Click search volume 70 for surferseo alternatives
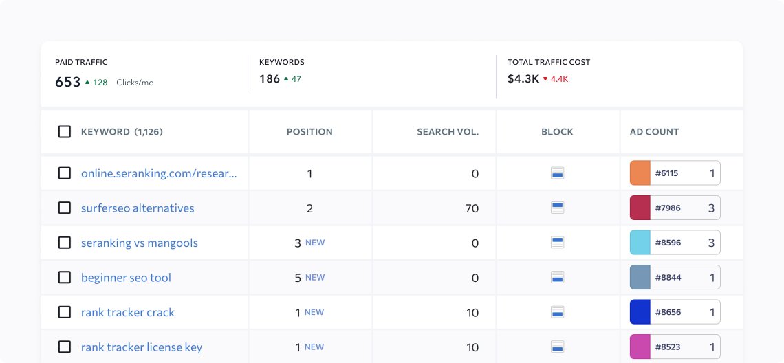 click(x=472, y=208)
